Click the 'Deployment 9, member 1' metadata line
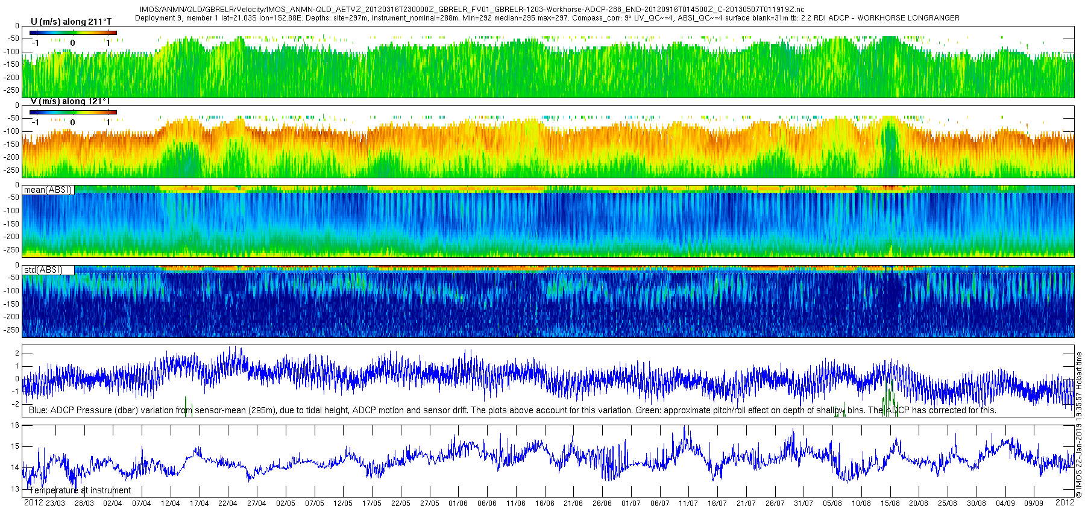Viewport: 1085px width, 512px height. tap(547, 18)
